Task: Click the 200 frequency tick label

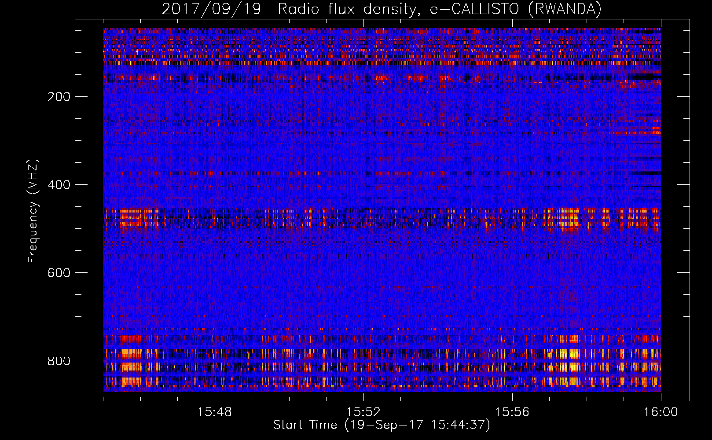Action: 59,97
